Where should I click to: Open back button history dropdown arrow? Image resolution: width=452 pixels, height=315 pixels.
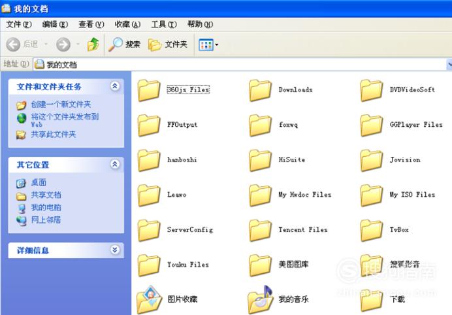46,44
